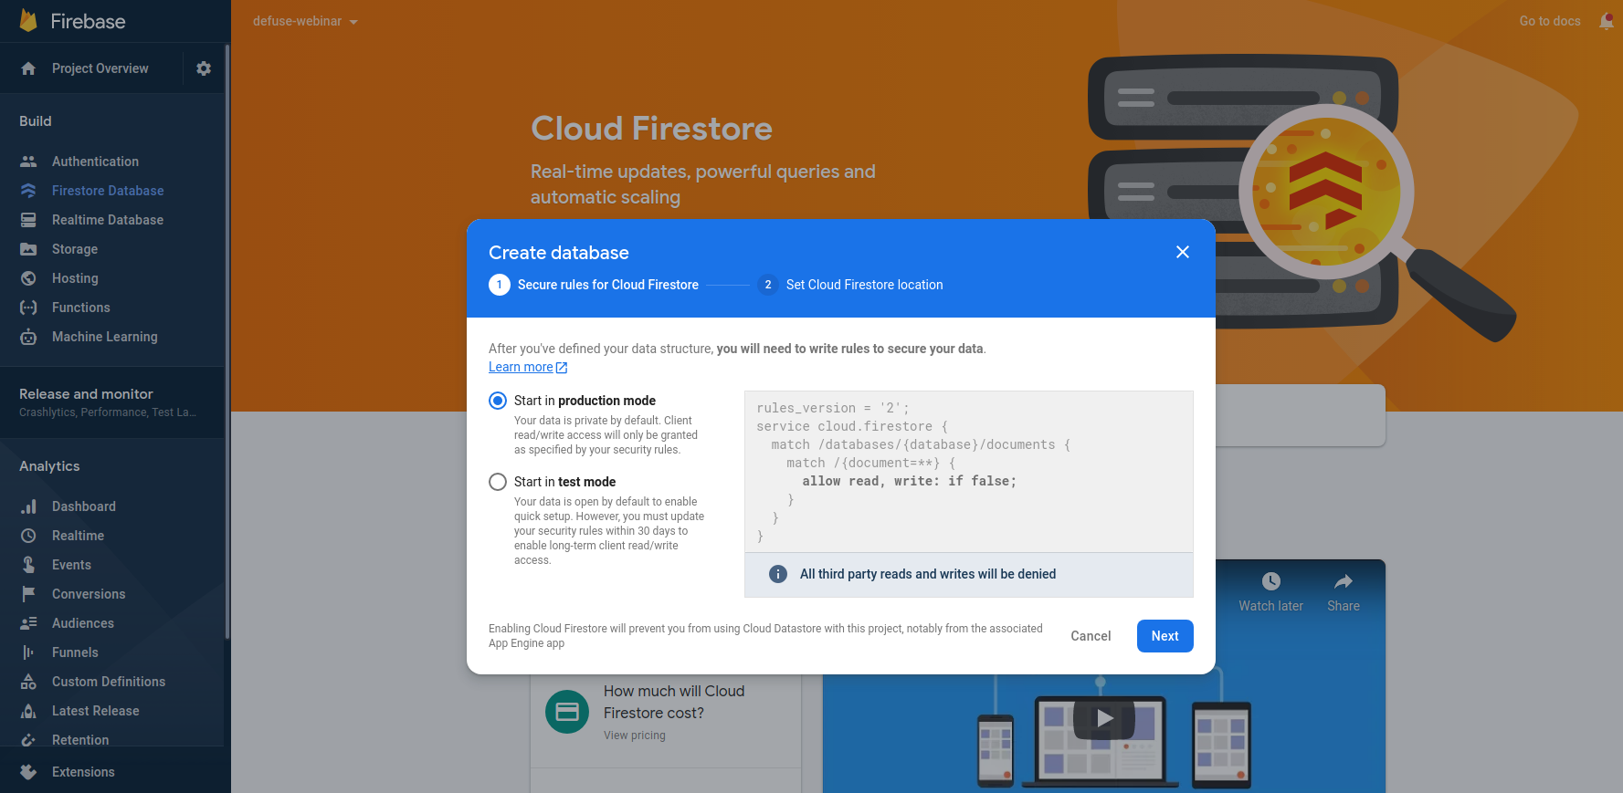Image resolution: width=1623 pixels, height=793 pixels.
Task: Play the tutorial video
Action: click(x=1103, y=718)
